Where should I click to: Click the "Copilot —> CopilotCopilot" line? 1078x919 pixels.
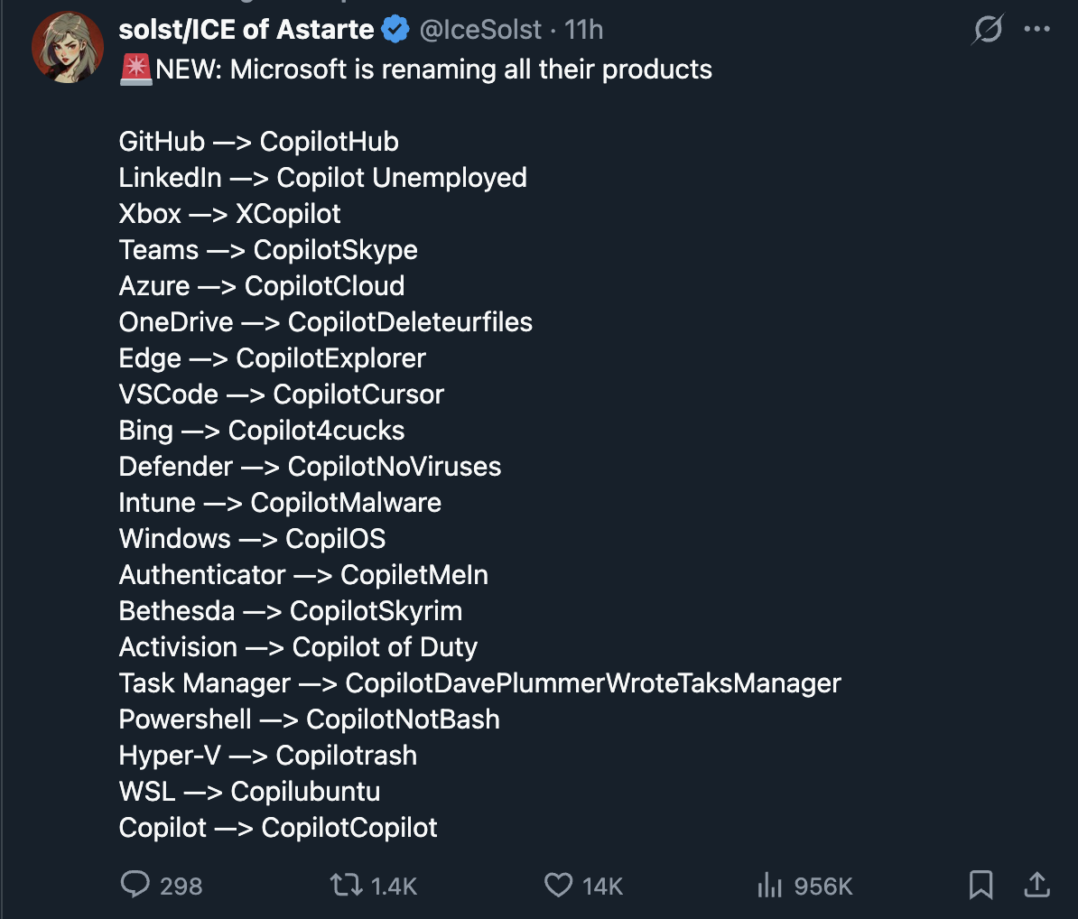278,828
